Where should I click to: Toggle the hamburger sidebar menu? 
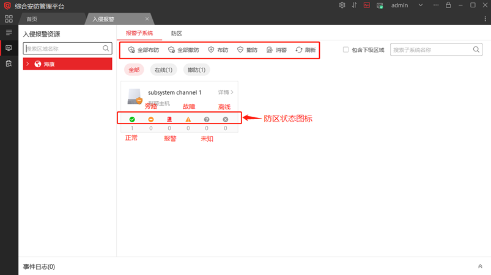pos(9,32)
